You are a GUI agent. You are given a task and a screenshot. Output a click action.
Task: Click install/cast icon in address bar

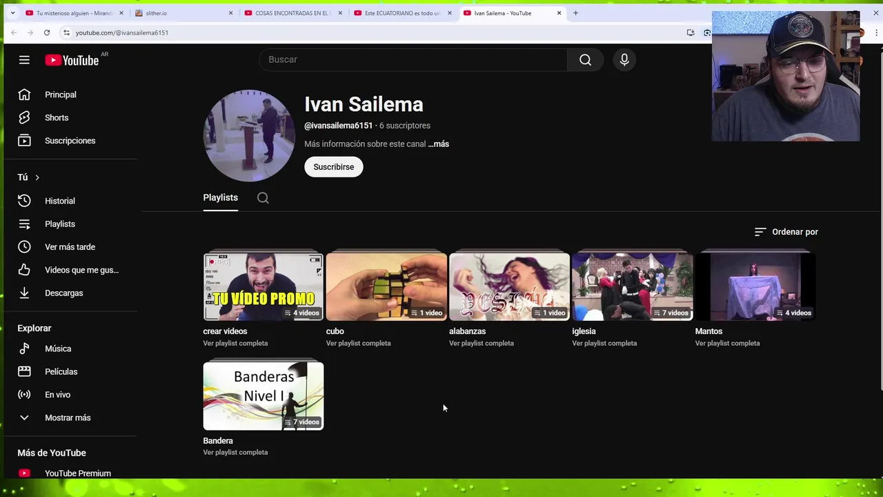[691, 32]
